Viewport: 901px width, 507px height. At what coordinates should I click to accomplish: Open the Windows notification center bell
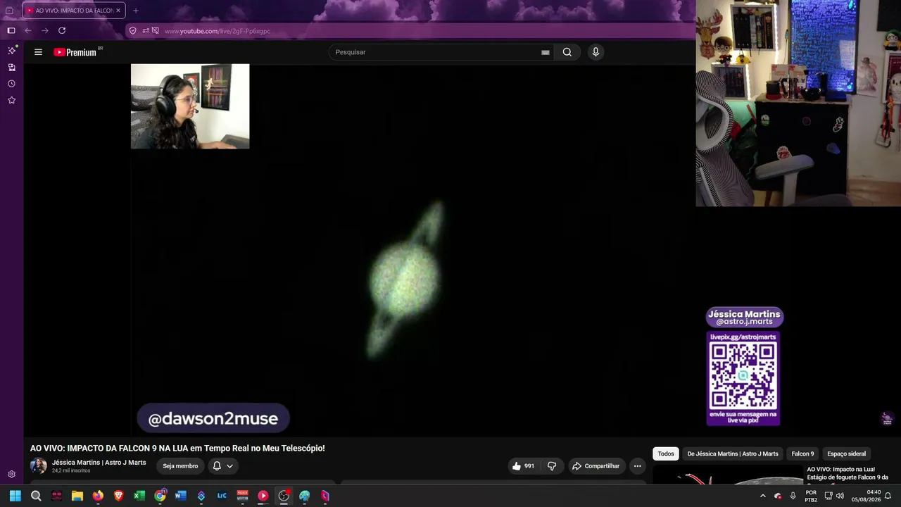pos(888,496)
